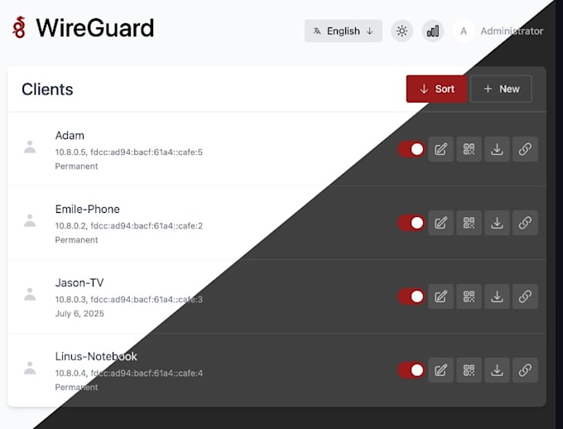Click Linus-Notebook's user avatar icon
Viewport: 563px width, 429px height.
coord(30,368)
